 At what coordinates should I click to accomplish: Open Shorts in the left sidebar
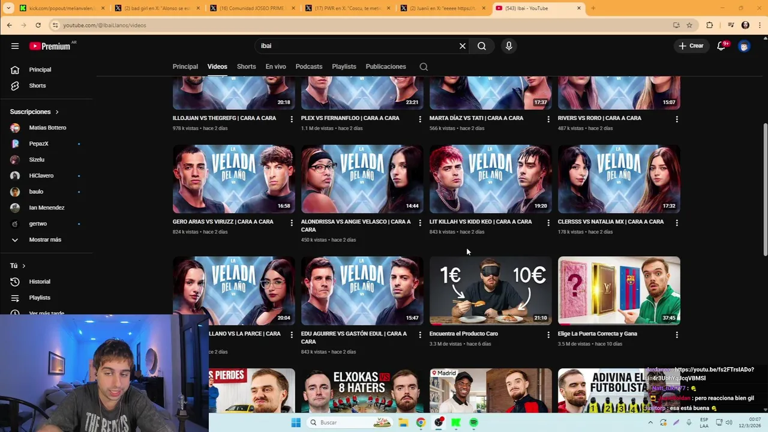click(x=37, y=85)
